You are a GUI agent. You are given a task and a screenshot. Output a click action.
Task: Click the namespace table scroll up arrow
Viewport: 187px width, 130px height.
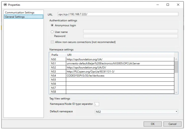[x=176, y=59]
